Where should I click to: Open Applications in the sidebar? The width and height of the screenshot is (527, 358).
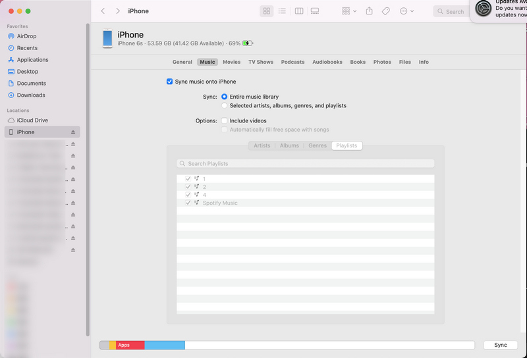pyautogui.click(x=32, y=59)
